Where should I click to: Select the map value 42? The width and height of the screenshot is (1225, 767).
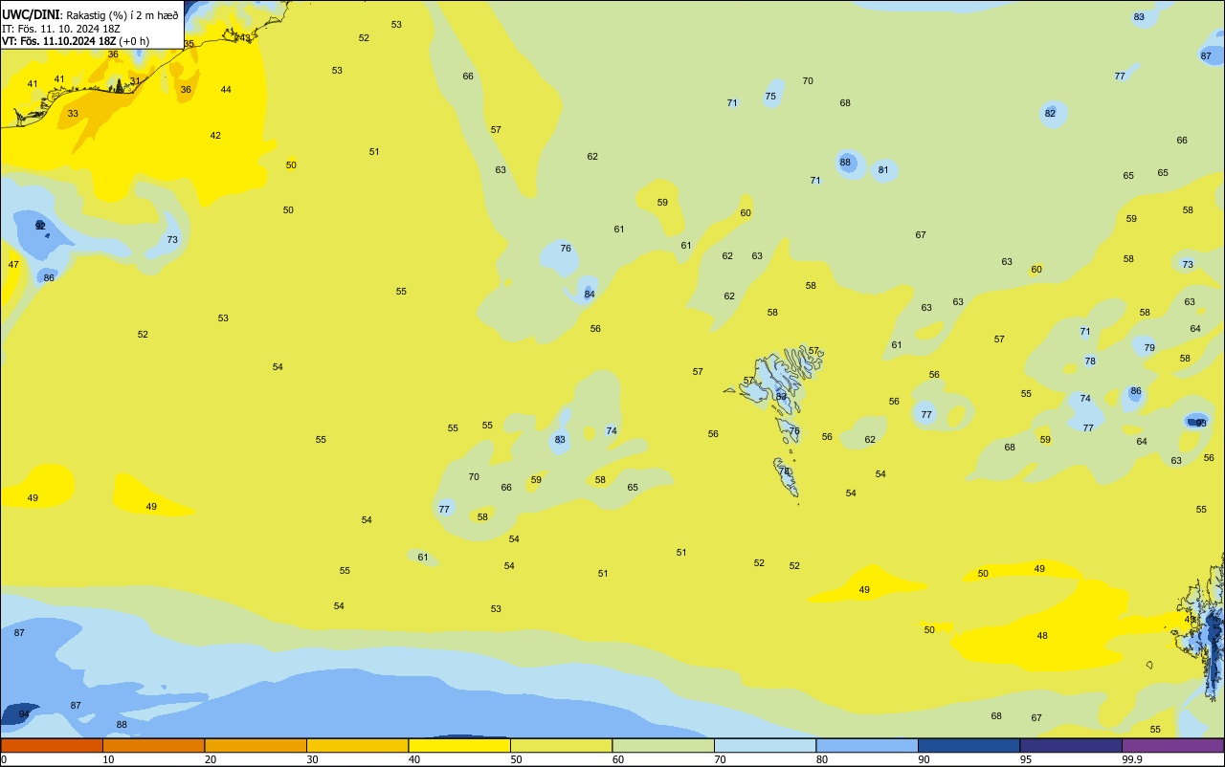215,136
